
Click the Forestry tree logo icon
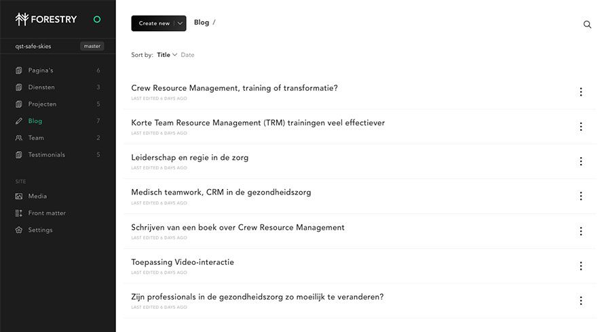[22, 19]
